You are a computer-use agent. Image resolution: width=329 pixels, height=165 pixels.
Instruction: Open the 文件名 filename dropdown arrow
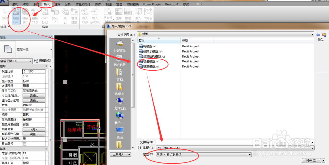[313, 143]
